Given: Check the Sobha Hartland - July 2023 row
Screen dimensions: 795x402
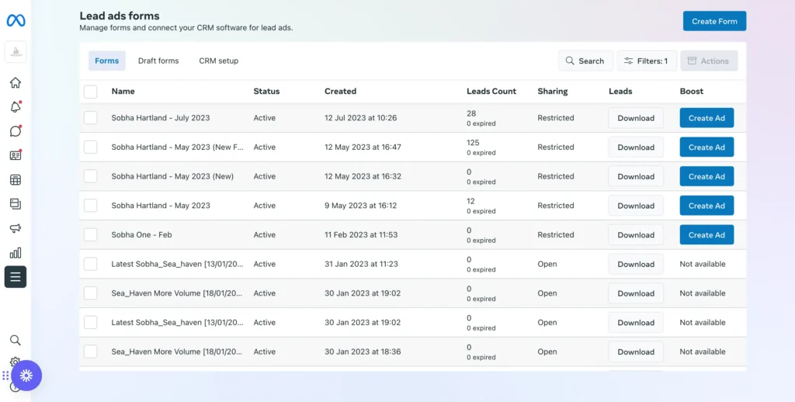Looking at the screenshot, I should tap(91, 118).
